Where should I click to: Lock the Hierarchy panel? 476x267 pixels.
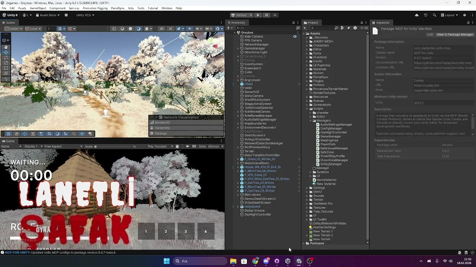click(293, 23)
